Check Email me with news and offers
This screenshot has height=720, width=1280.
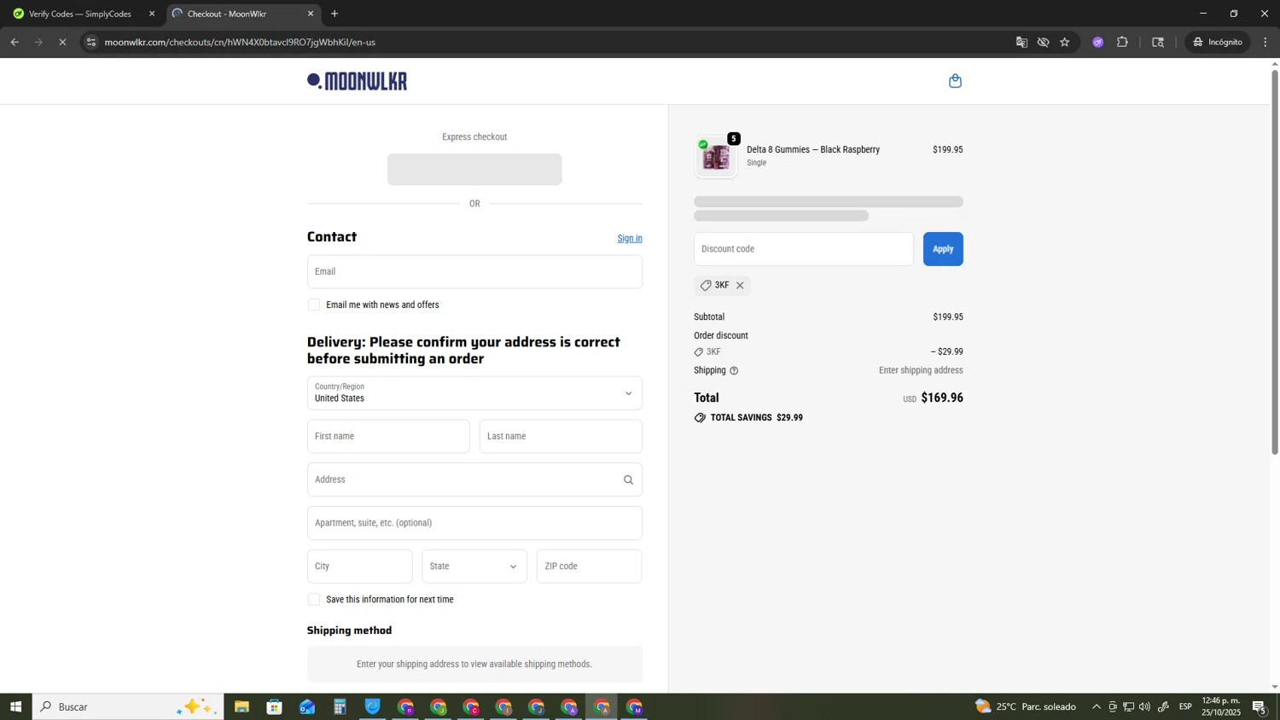click(314, 305)
